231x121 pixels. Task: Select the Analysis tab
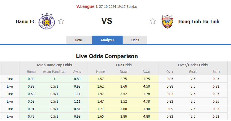tap(107, 40)
